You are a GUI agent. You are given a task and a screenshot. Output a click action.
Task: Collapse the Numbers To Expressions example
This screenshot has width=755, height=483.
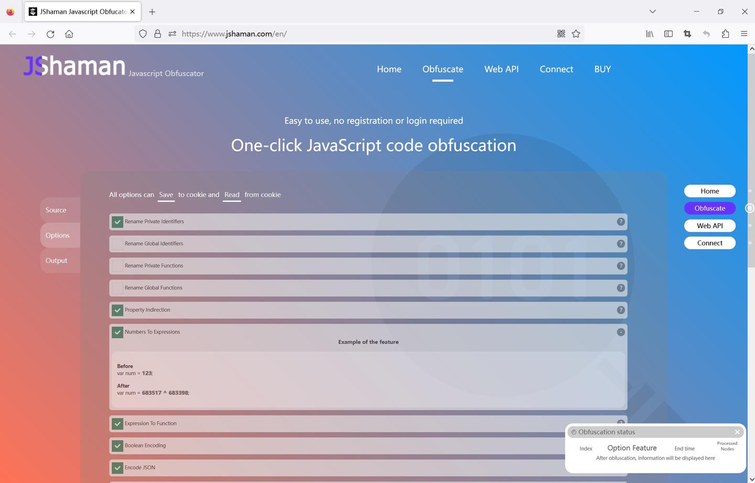coord(620,331)
